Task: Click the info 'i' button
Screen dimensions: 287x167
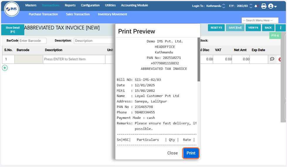Action: point(281,28)
